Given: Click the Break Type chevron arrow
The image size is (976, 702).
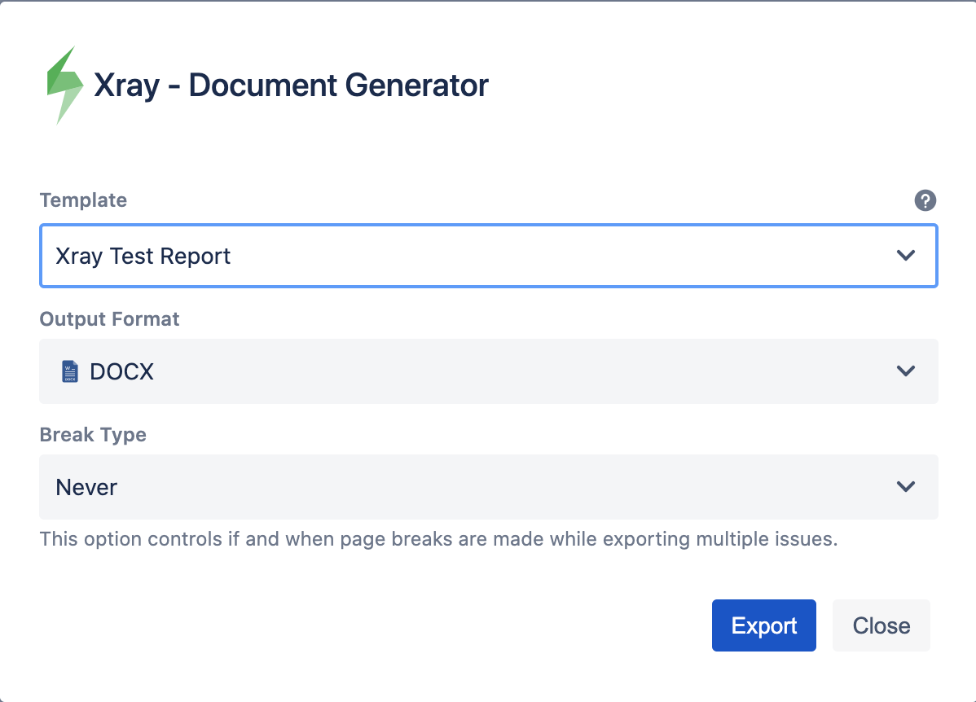Looking at the screenshot, I should pos(906,486).
